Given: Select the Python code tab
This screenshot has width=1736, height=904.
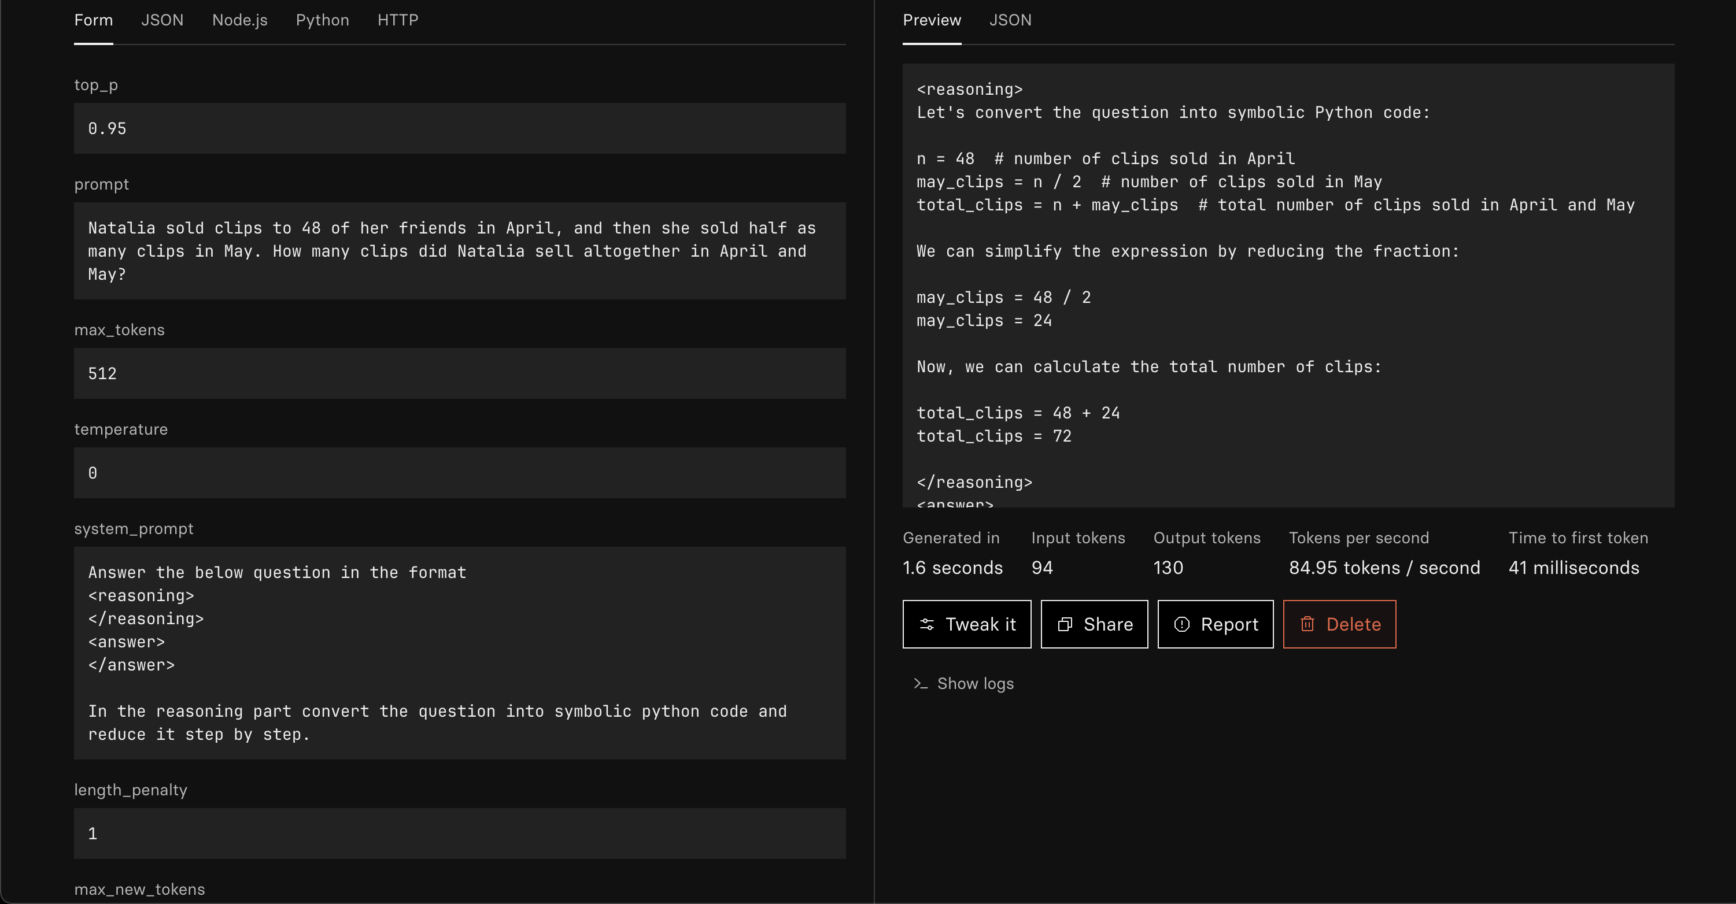Looking at the screenshot, I should 322,20.
